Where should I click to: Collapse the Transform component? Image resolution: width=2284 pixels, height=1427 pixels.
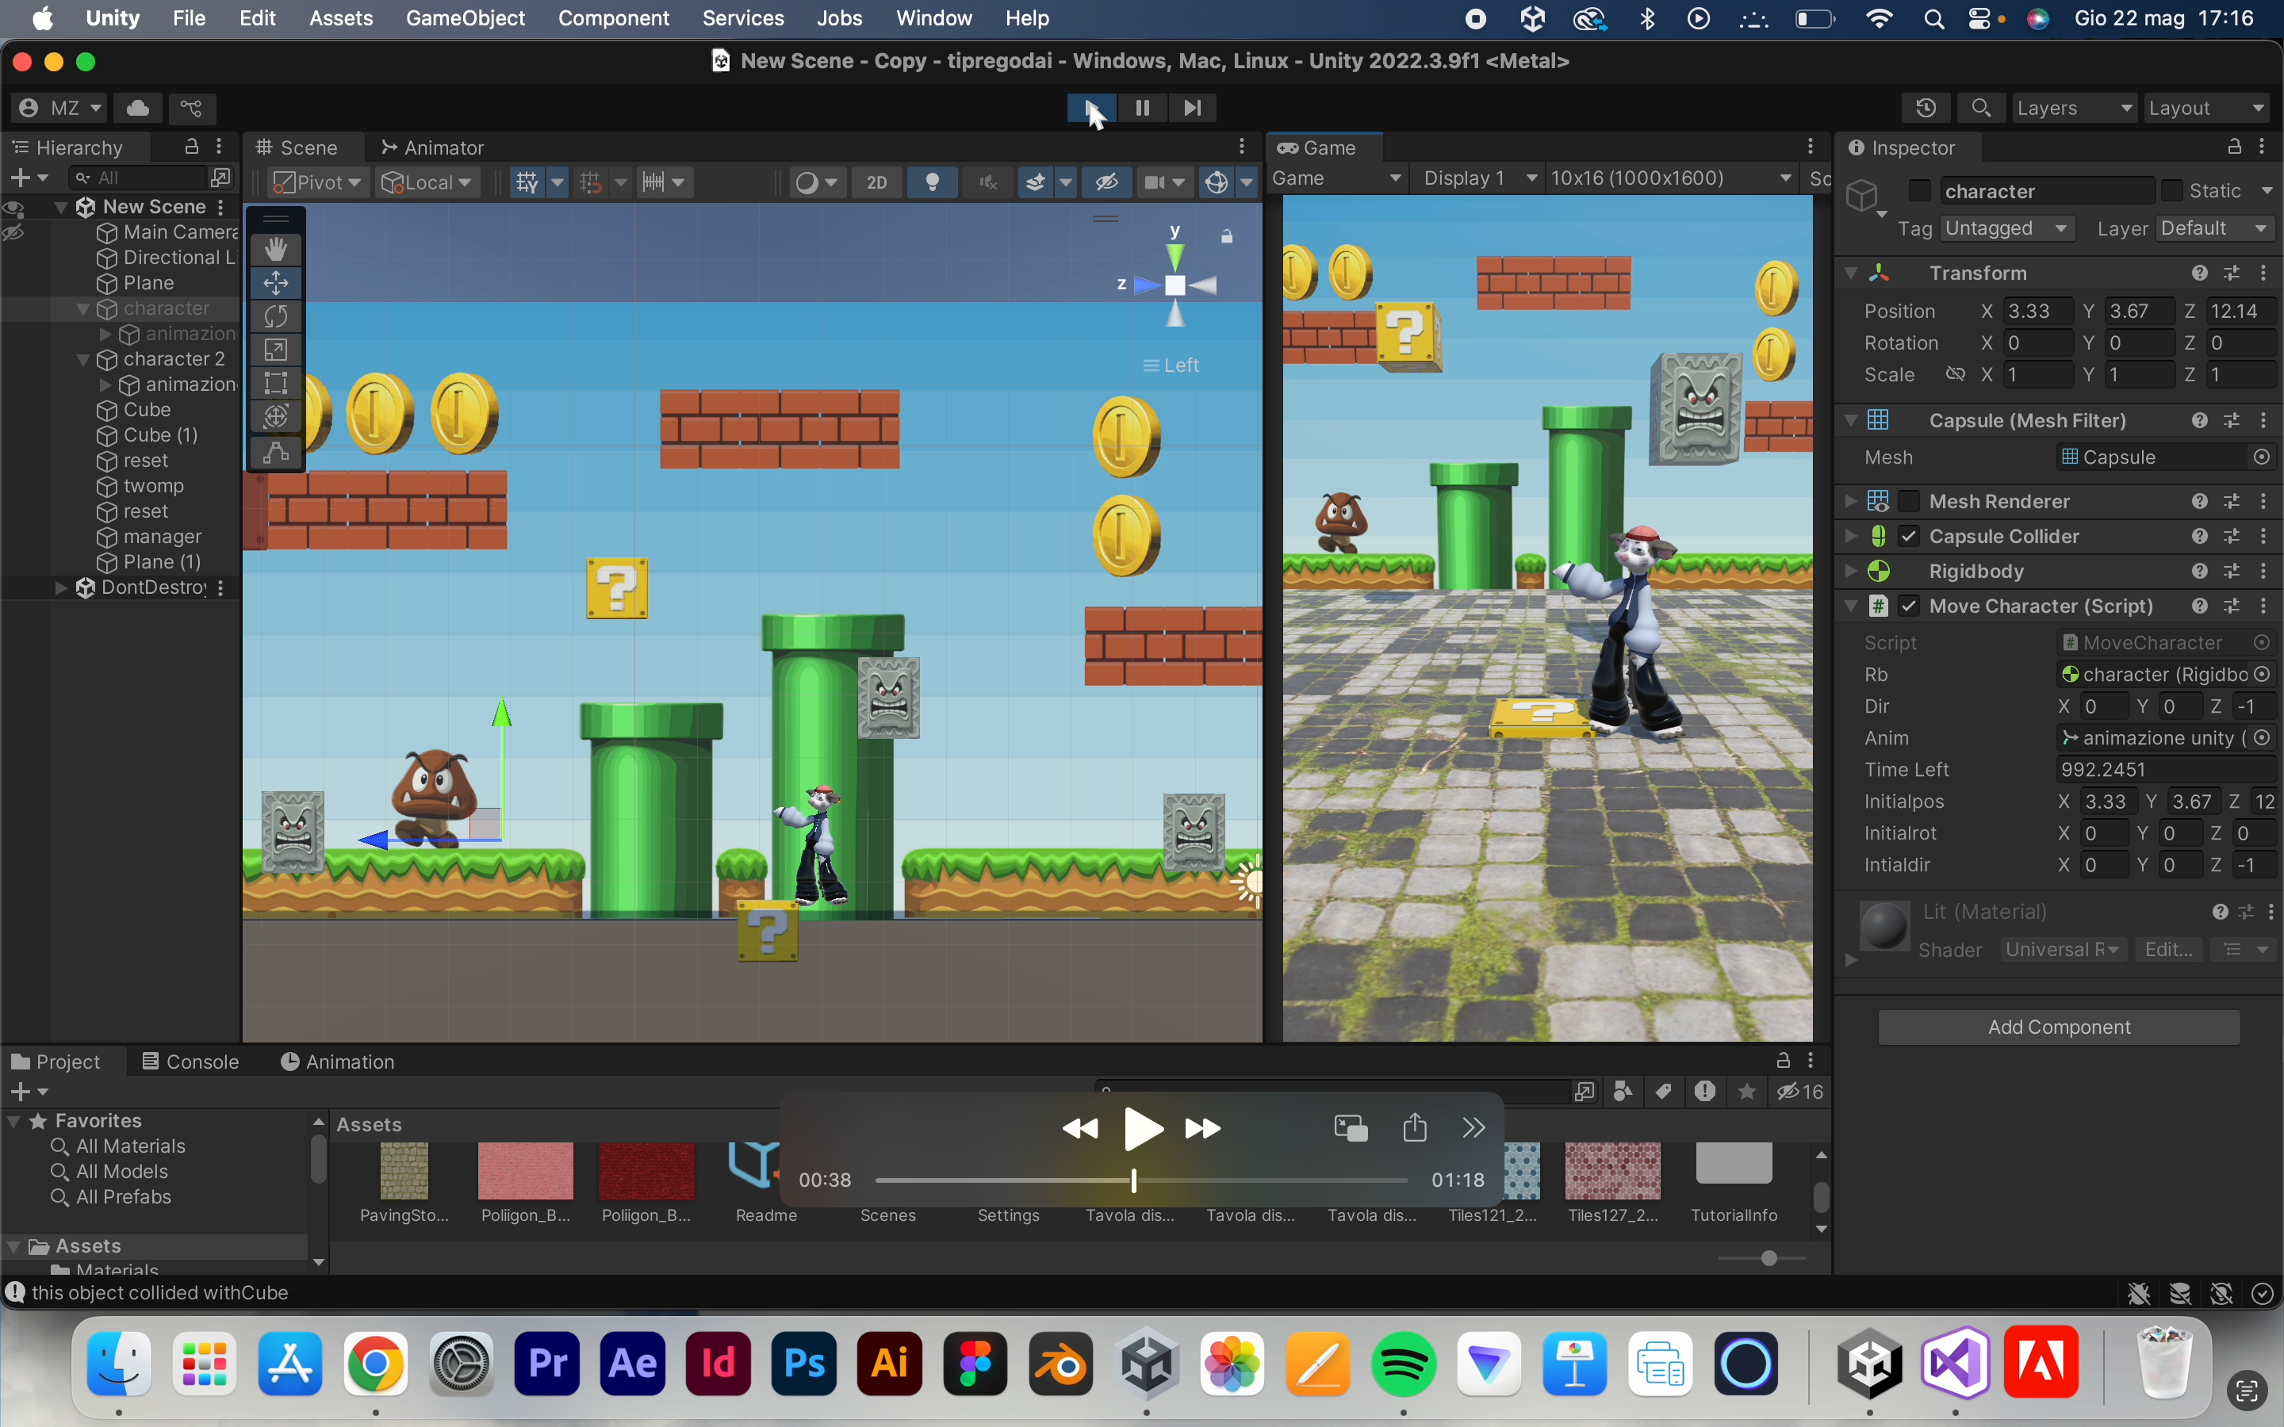point(1851,273)
